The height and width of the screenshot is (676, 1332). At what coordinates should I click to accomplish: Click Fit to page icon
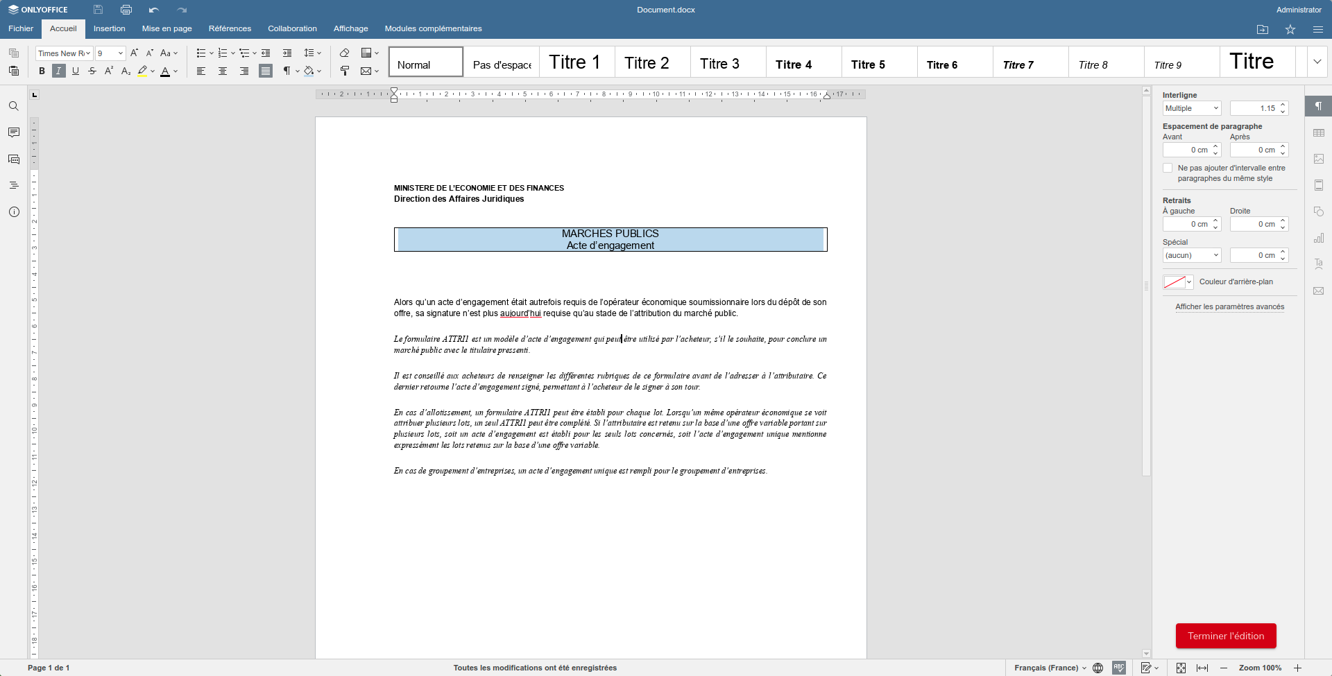(1181, 668)
